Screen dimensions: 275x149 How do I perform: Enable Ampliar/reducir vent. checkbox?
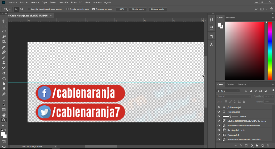(67, 9)
